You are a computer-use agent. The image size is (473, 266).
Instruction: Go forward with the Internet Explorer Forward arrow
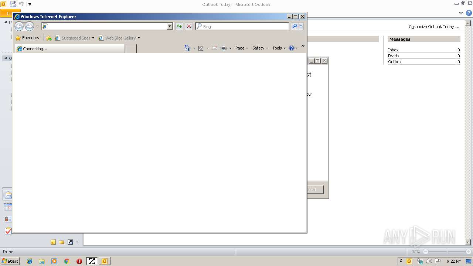pyautogui.click(x=29, y=26)
